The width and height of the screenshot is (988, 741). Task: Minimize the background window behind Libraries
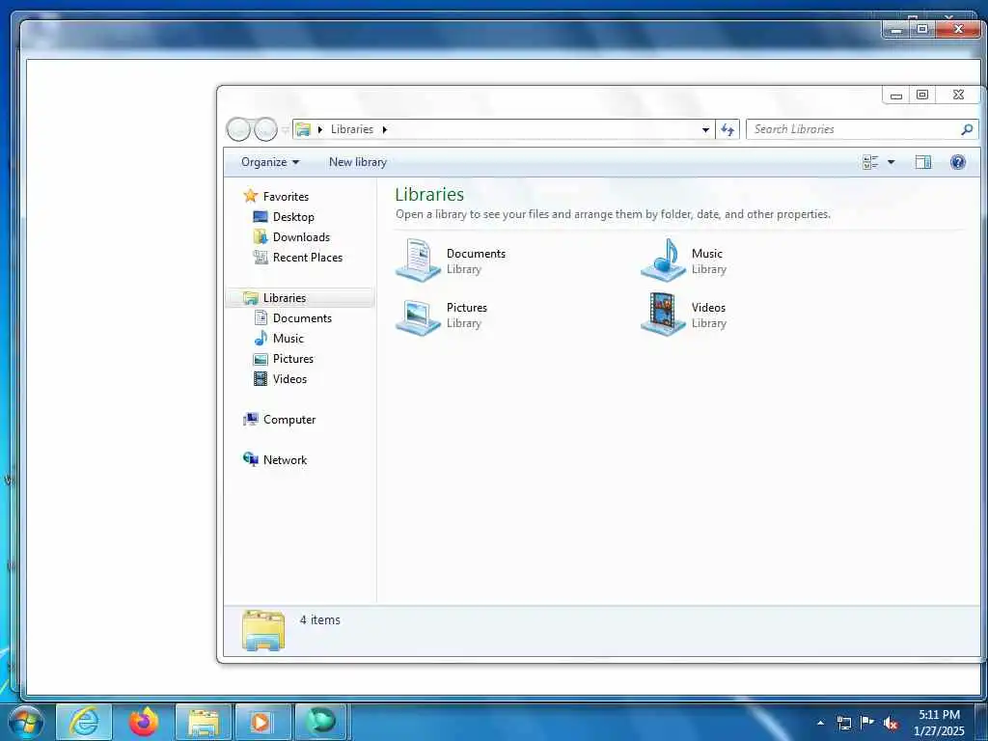[896, 30]
